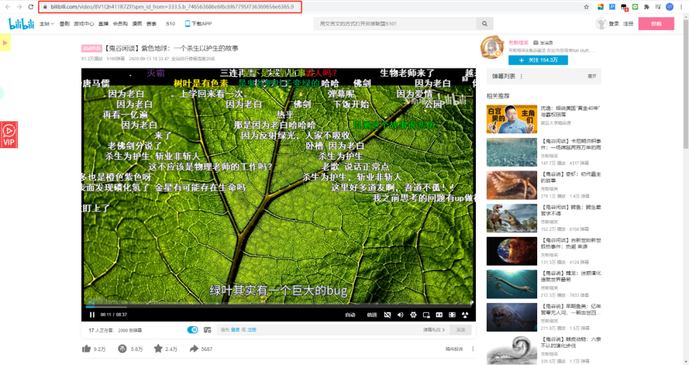Expand the 主站 dropdown in navigation
689x365 pixels.
point(47,24)
